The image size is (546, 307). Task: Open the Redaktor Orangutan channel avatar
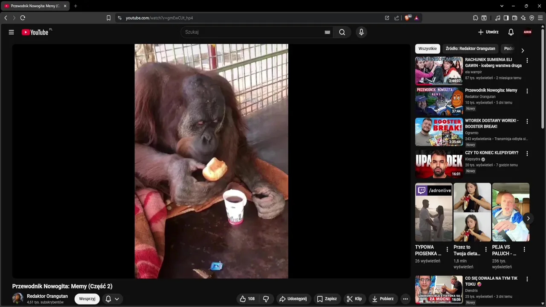pos(17,298)
